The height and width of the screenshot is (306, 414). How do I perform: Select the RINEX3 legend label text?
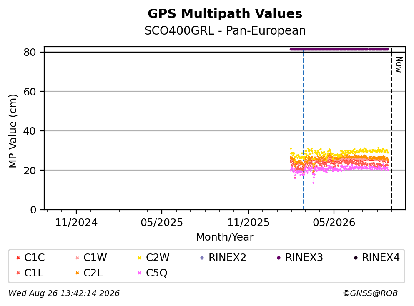pyautogui.click(x=304, y=258)
